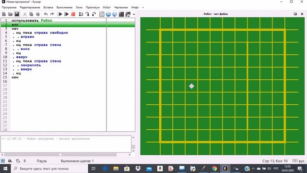The height and width of the screenshot is (173, 307).
Task: Open the Программа menu
Action: point(9,8)
